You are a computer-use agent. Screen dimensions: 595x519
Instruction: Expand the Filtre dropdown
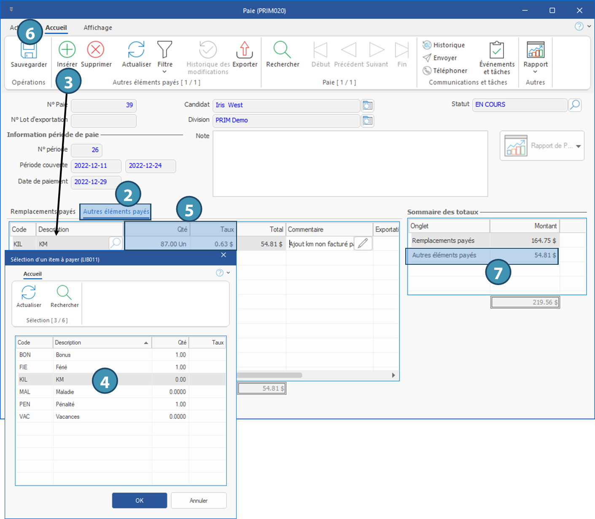(x=164, y=71)
